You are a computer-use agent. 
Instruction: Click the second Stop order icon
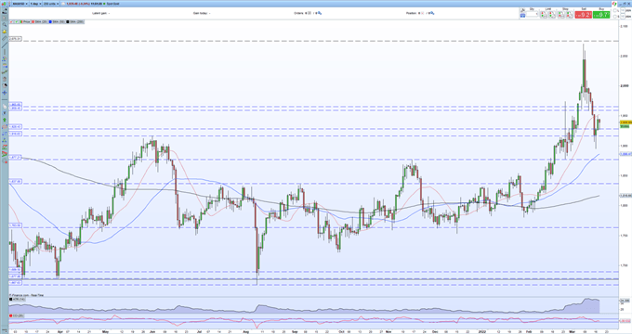pos(569,15)
